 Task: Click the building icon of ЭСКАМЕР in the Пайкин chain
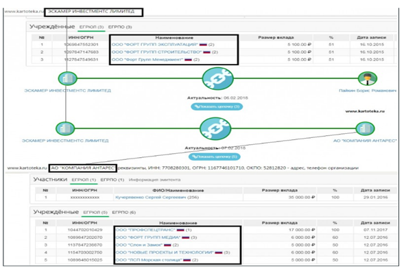click(x=67, y=78)
